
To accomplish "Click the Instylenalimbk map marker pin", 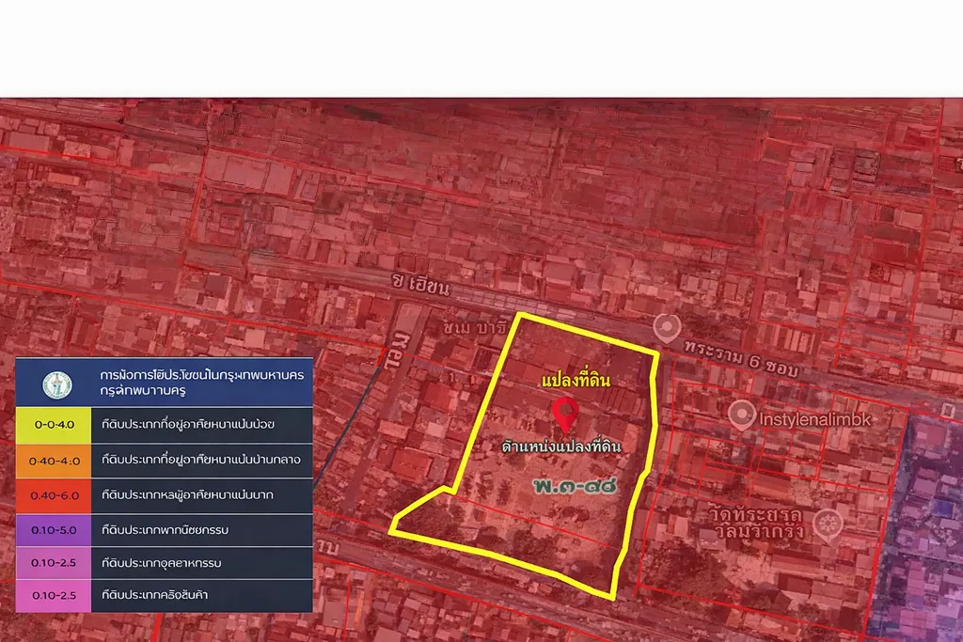I will point(741,415).
